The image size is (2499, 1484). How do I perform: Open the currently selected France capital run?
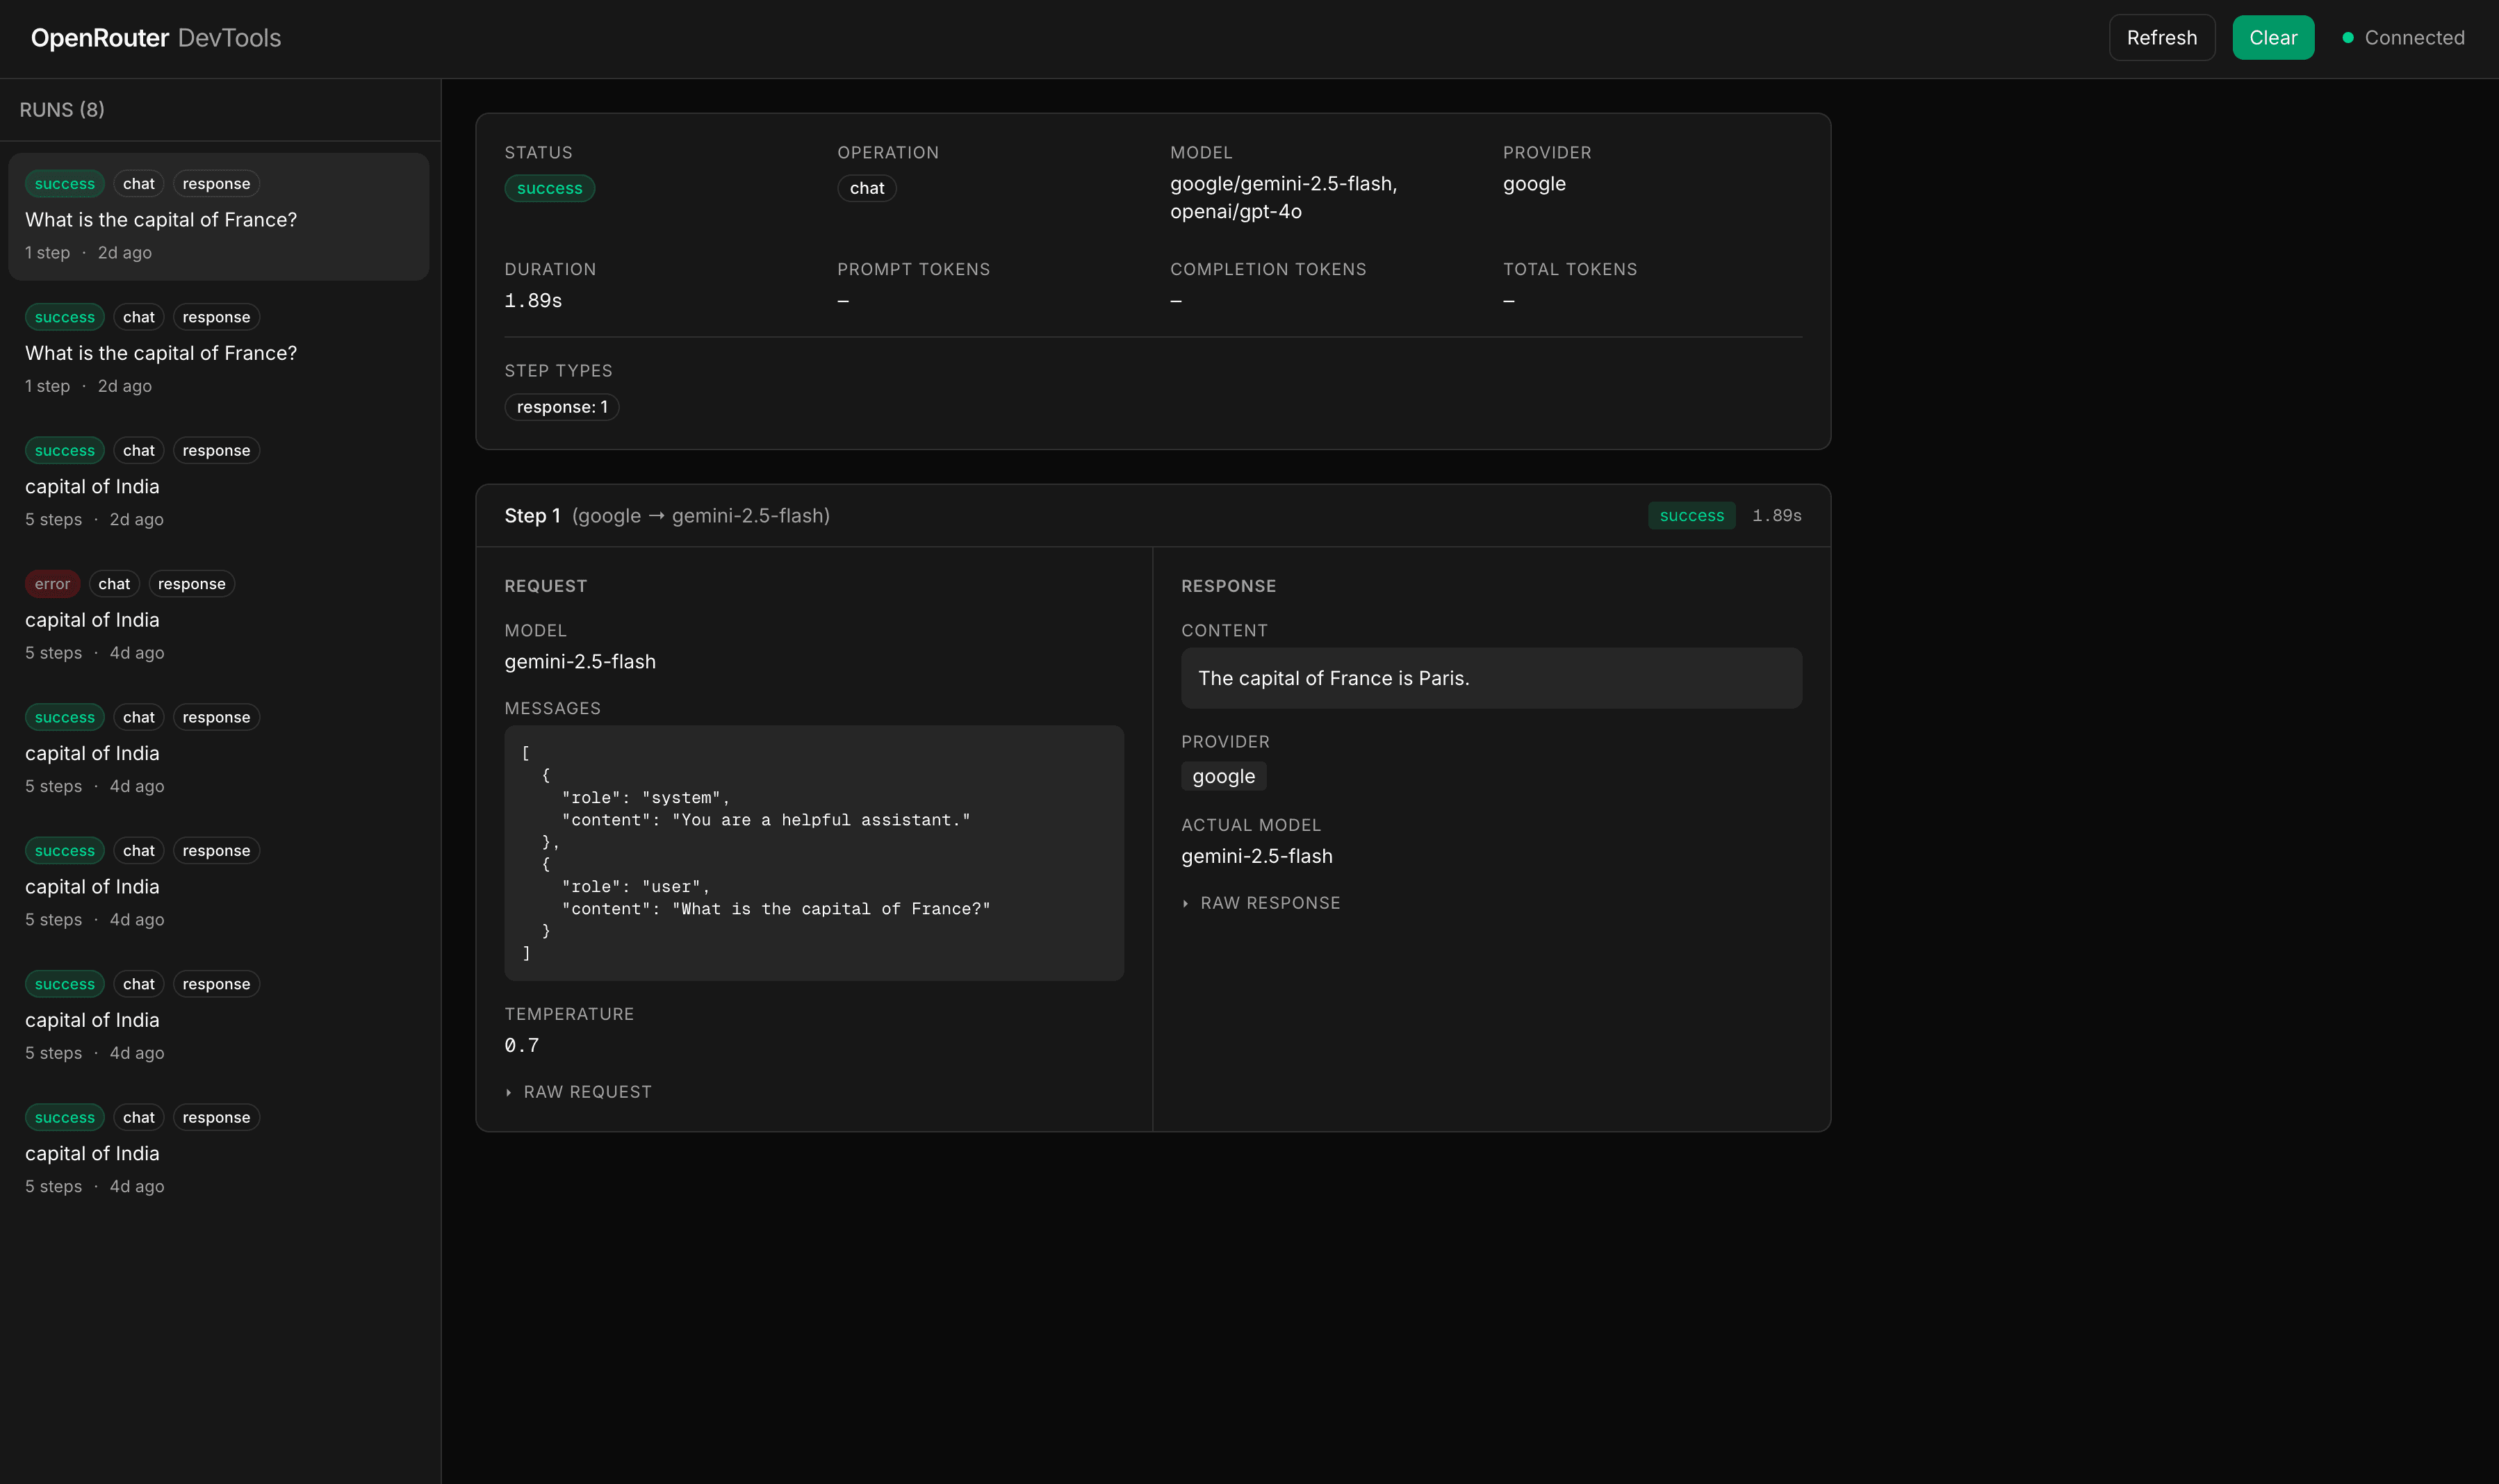[x=219, y=217]
